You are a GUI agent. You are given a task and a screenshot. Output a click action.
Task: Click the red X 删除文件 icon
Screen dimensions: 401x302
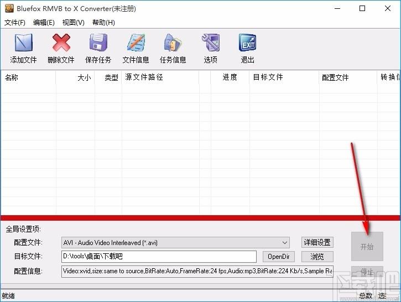[61, 43]
